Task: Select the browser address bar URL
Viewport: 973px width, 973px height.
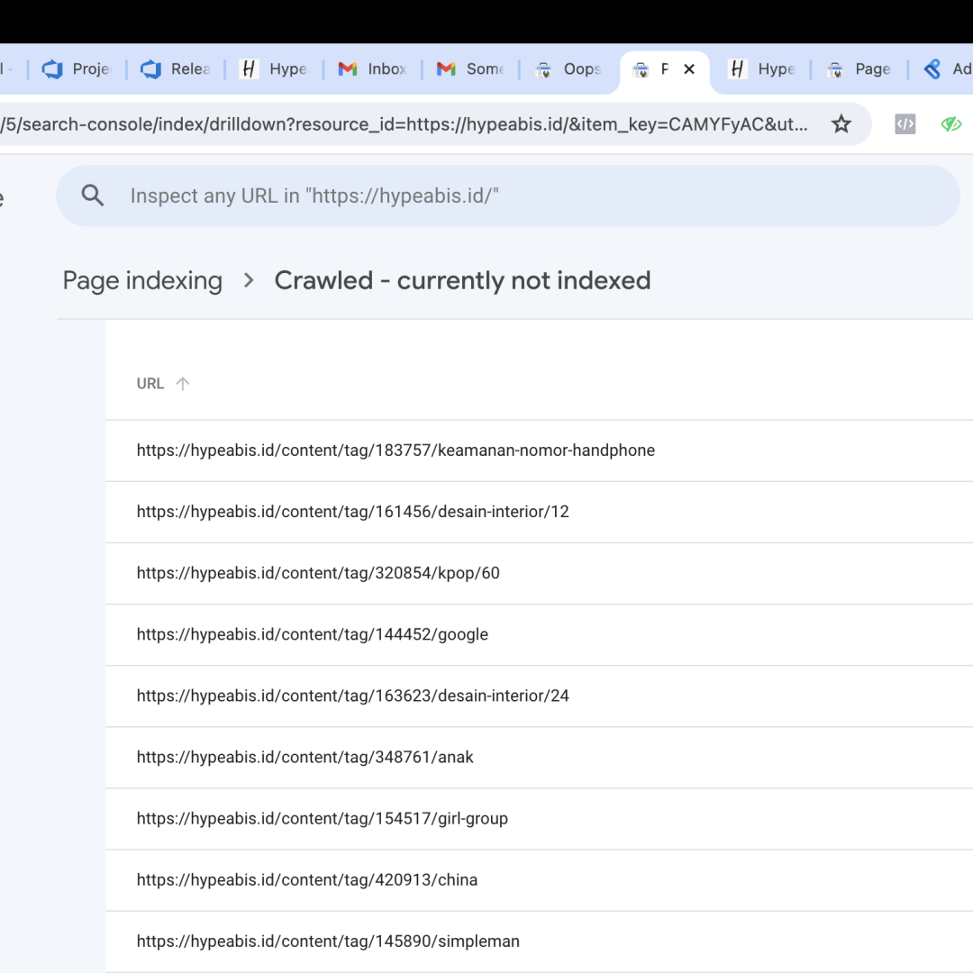Action: (404, 124)
